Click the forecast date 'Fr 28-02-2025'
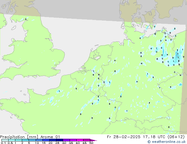Screen dimensions: 187x144 pos(124,137)
